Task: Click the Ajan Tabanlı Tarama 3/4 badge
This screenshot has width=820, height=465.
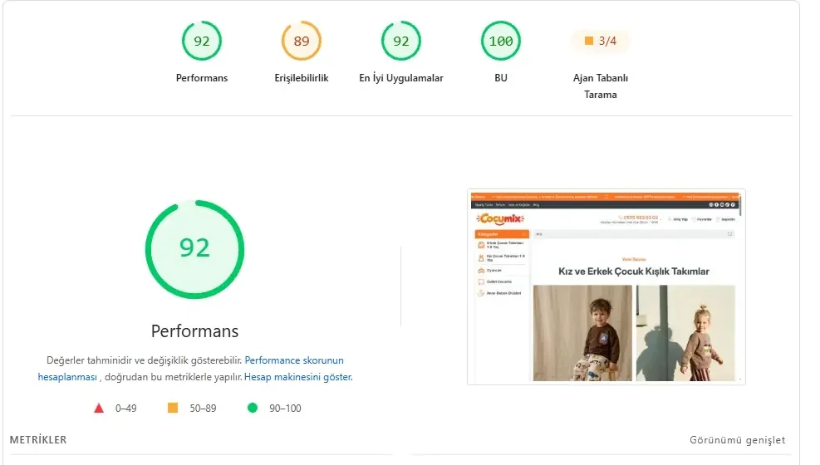Action: click(601, 41)
